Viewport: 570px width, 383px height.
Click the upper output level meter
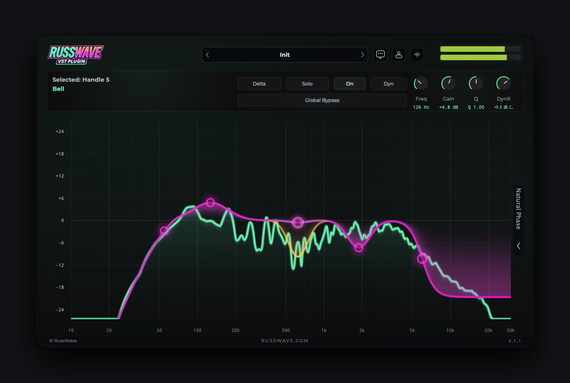pyautogui.click(x=480, y=49)
